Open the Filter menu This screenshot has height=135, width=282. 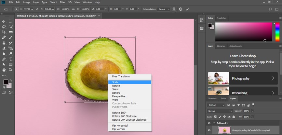pyautogui.click(x=62, y=2)
